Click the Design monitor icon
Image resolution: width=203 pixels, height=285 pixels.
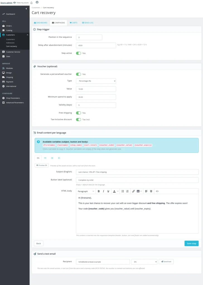[3, 73]
